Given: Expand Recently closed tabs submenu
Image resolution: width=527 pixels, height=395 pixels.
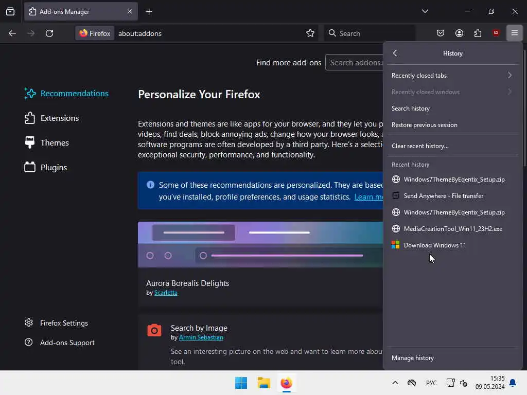Looking at the screenshot, I should click(452, 75).
